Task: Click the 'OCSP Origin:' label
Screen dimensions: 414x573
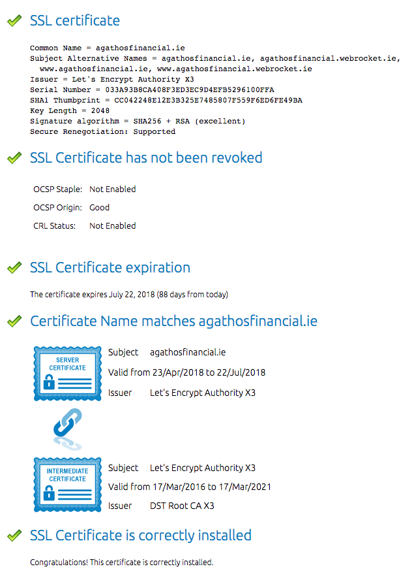Action: 57,208
